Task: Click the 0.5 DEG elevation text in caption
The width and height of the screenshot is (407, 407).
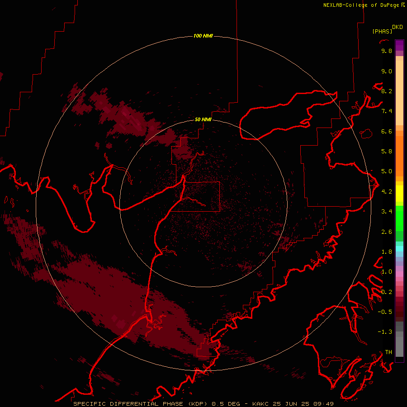Action: 226,404
